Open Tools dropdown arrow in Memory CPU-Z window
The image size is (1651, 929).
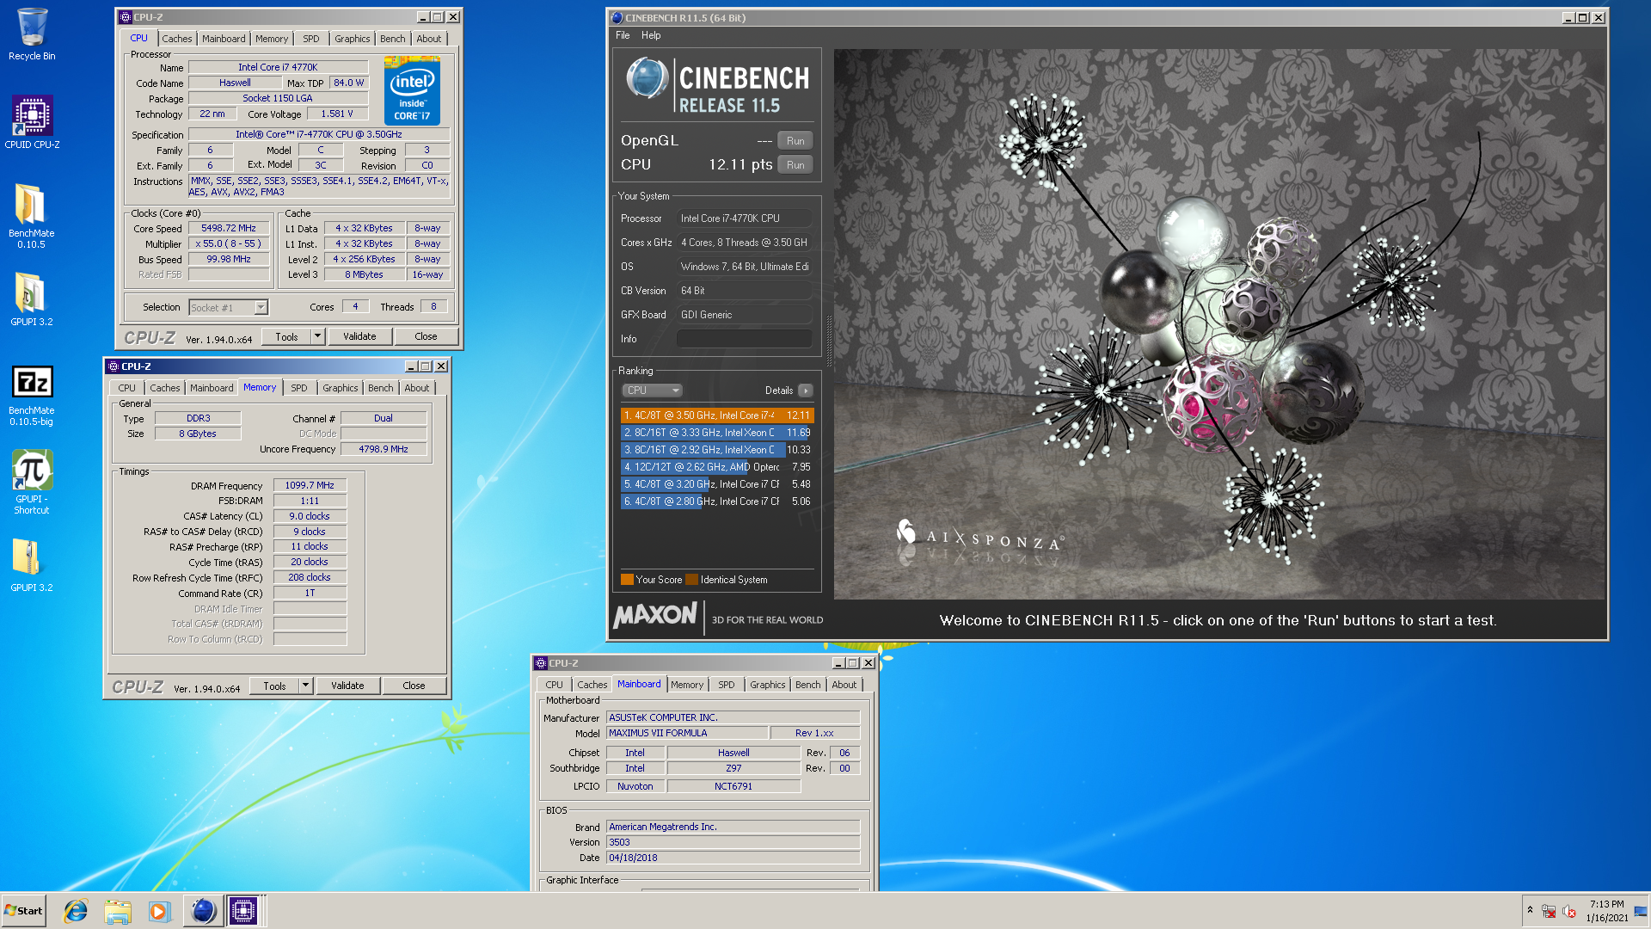click(305, 686)
